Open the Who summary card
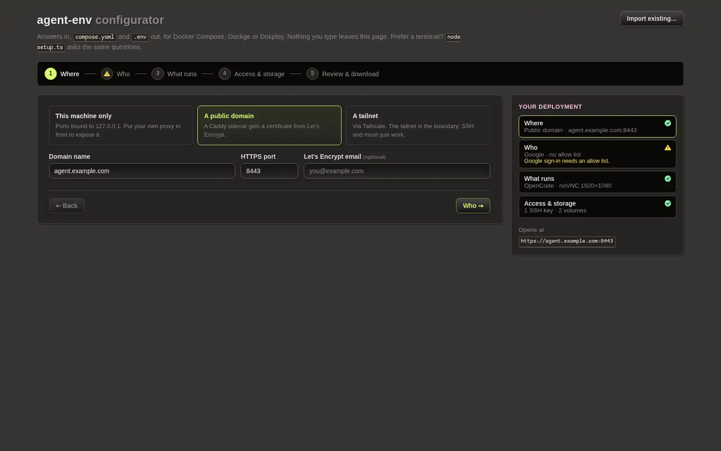Image resolution: width=721 pixels, height=451 pixels. pos(597,154)
